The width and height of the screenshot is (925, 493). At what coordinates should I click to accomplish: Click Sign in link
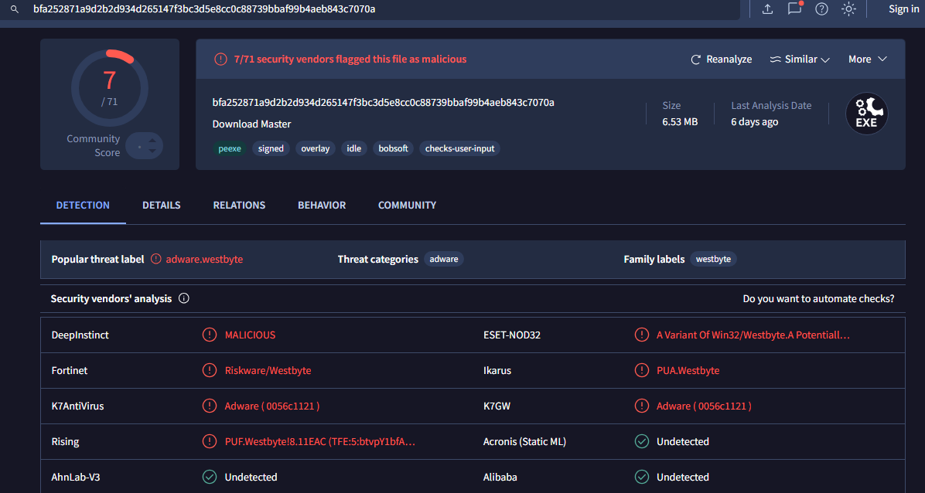point(904,8)
